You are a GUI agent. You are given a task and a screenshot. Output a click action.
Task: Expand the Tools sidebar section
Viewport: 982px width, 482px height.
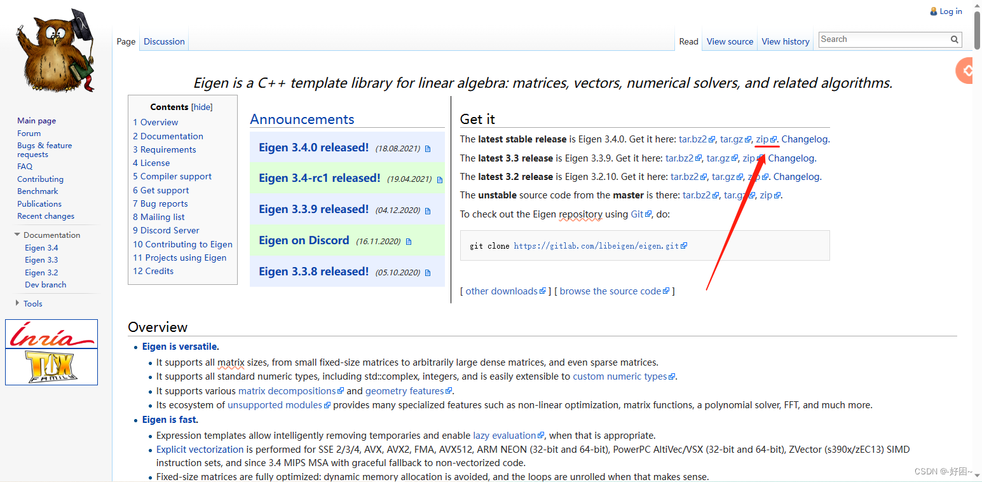click(17, 303)
